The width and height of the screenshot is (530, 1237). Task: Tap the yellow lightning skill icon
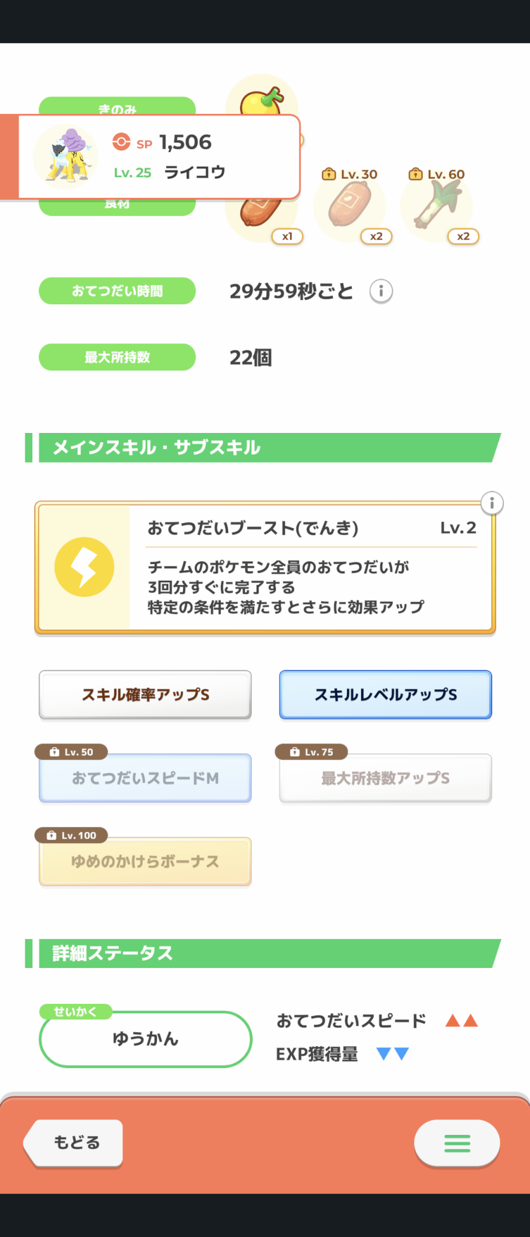(84, 567)
